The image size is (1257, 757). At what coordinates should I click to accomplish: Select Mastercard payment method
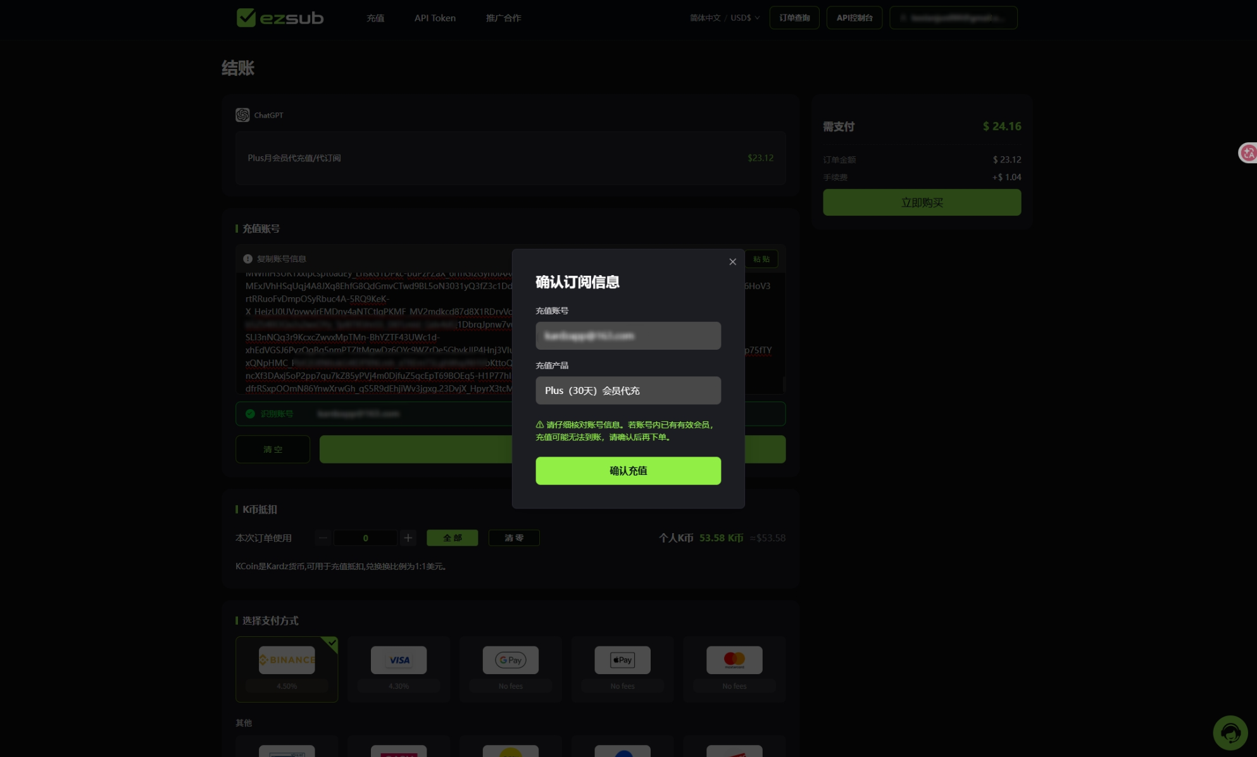[x=734, y=669]
